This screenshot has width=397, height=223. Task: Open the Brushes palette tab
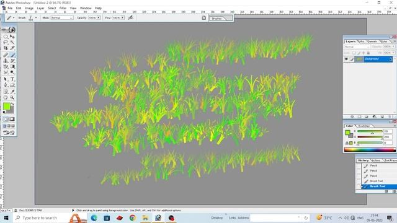[x=217, y=19]
